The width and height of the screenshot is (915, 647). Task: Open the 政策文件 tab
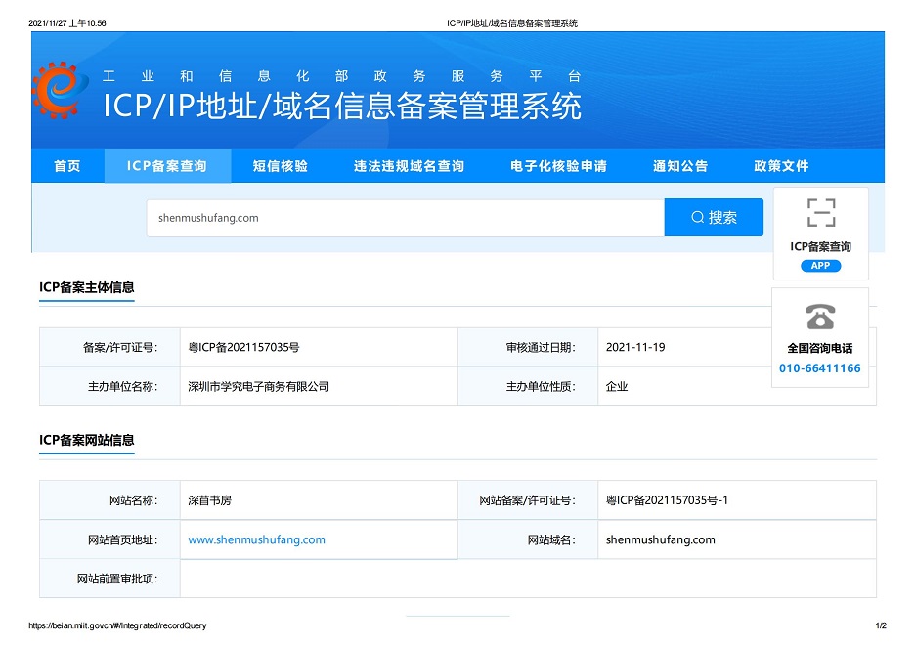(781, 166)
